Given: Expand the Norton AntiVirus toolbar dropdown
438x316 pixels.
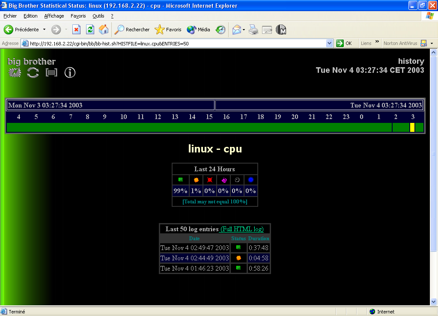Looking at the screenshot, I should (x=432, y=43).
